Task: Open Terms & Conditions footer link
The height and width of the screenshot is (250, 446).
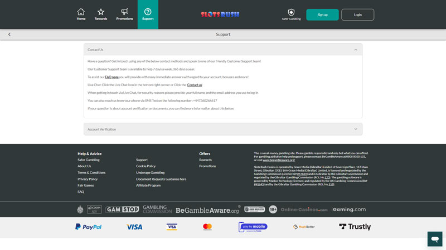Action: click(91, 173)
